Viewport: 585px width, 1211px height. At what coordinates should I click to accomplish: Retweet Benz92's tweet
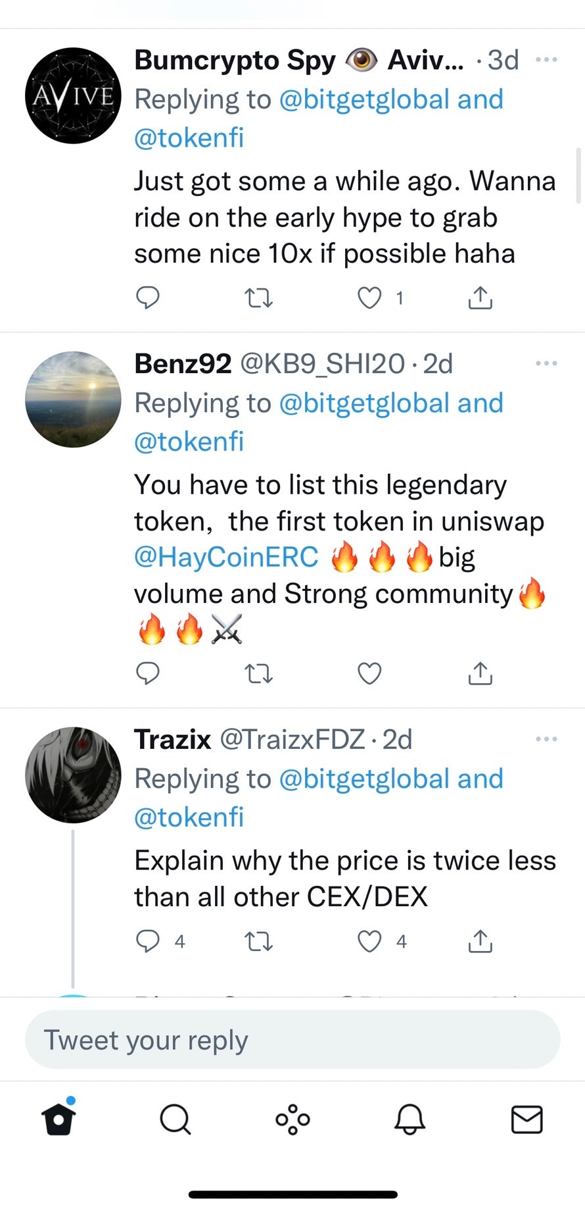(258, 673)
